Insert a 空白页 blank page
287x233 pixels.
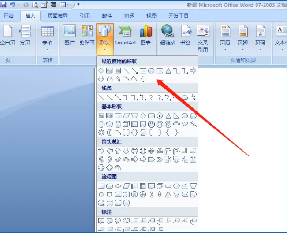pyautogui.click(x=7, y=35)
